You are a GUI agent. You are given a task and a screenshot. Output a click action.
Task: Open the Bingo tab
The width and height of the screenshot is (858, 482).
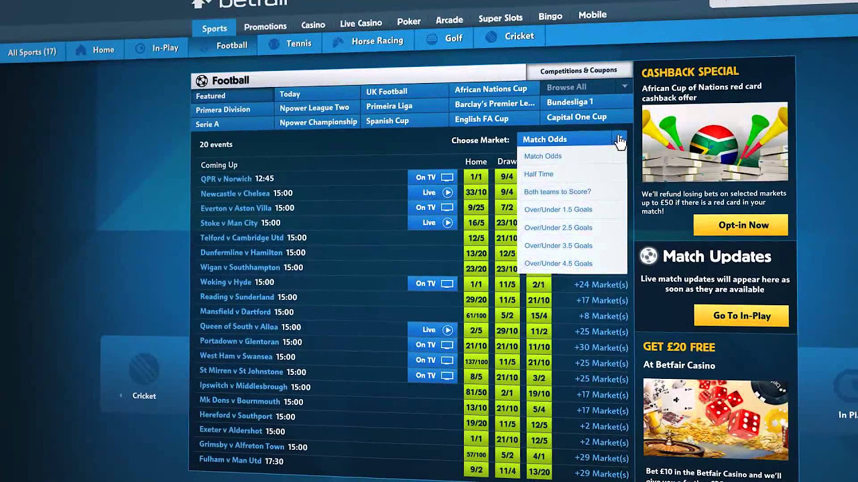[x=550, y=16]
